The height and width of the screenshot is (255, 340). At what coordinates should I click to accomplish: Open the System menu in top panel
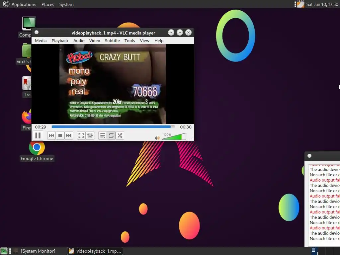(66, 4)
